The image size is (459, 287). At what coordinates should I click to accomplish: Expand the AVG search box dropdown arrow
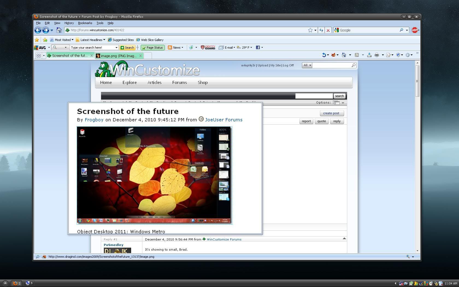pyautogui.click(x=117, y=48)
